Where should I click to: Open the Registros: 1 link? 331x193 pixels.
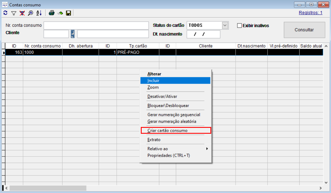click(x=311, y=13)
